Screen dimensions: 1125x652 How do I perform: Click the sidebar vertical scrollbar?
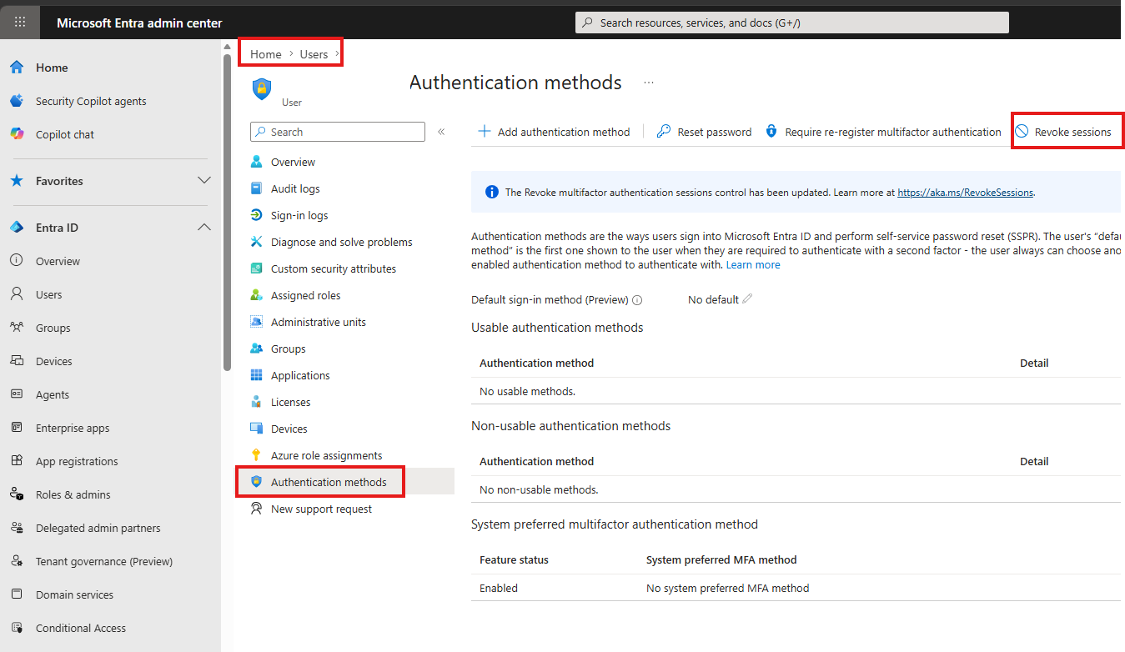pyautogui.click(x=227, y=213)
